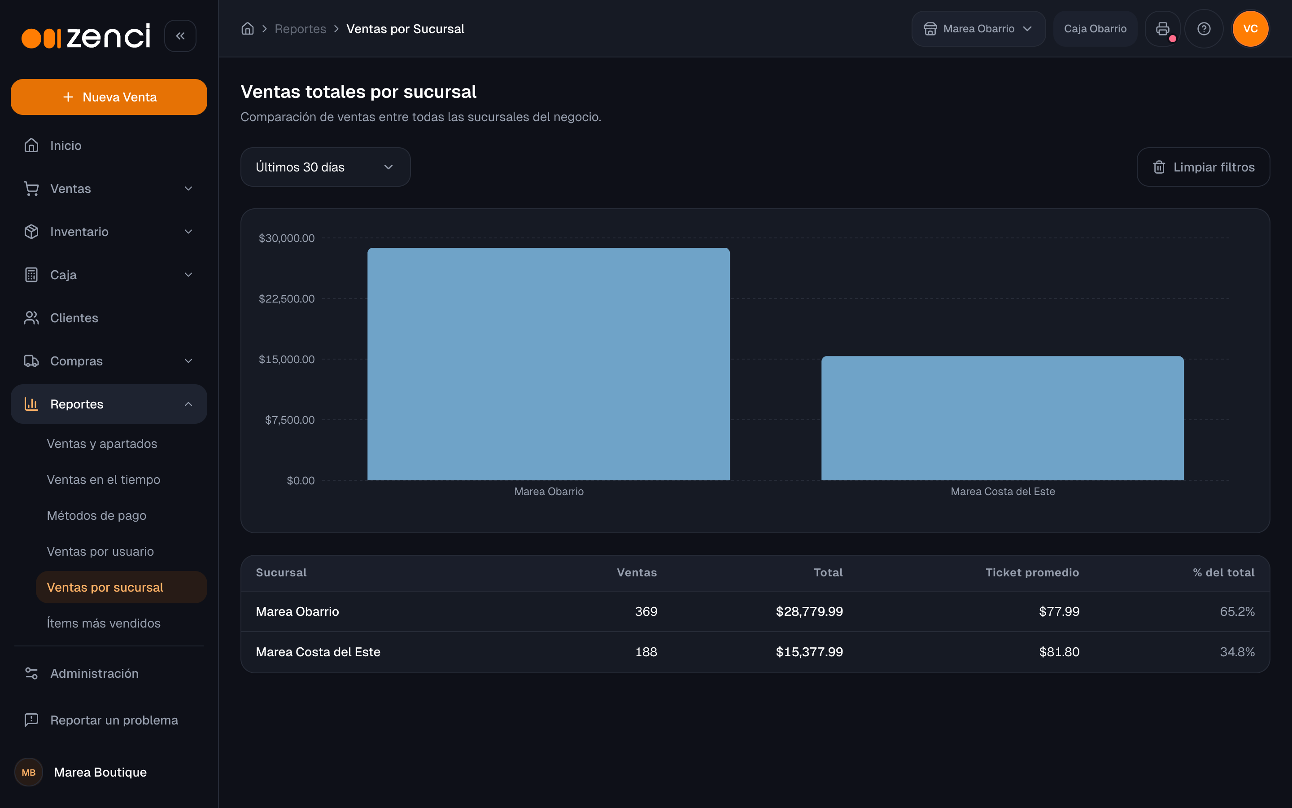This screenshot has height=808, width=1292.
Task: Click the sliders icon for Administración
Action: [x=31, y=673]
